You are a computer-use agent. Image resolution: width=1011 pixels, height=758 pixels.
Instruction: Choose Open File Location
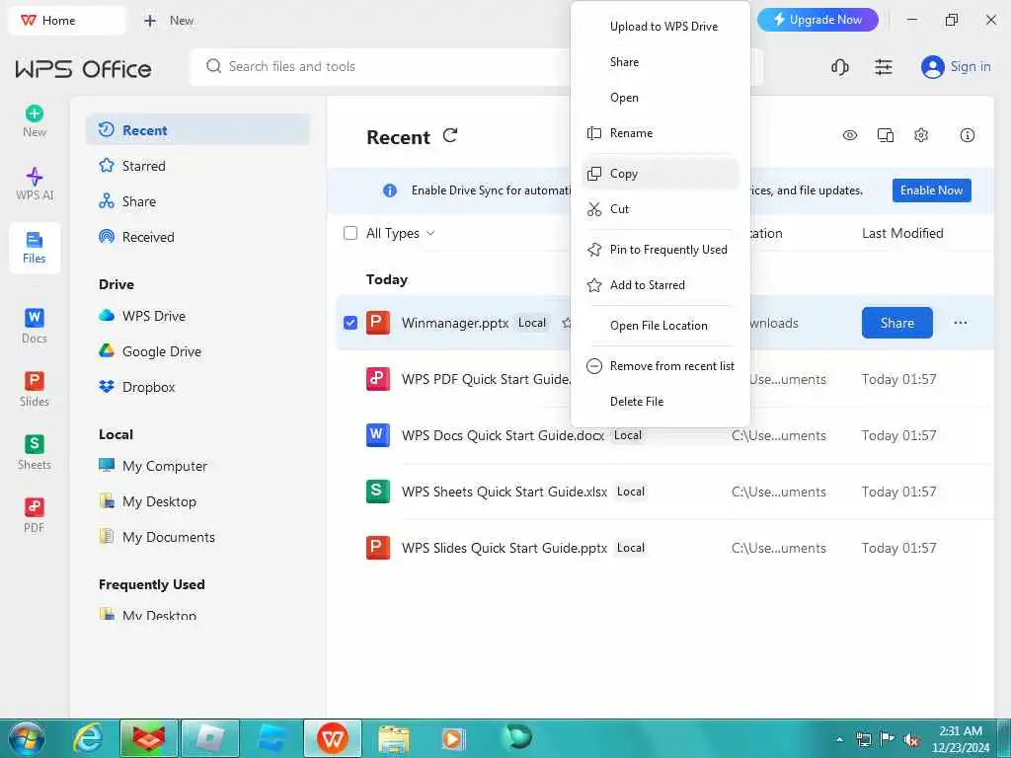661,326
